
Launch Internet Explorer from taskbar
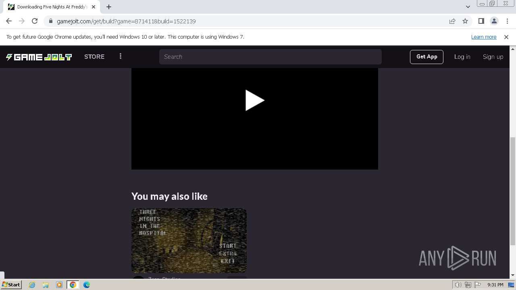[32, 285]
